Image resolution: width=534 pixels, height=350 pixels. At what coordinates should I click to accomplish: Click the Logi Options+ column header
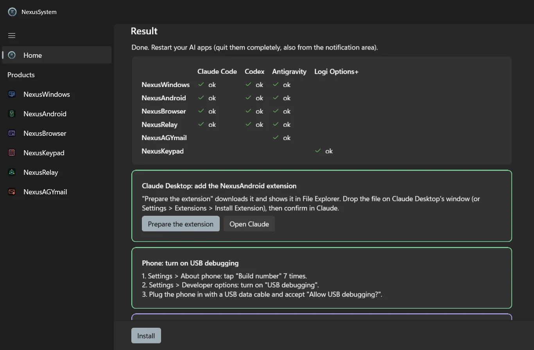(x=336, y=72)
